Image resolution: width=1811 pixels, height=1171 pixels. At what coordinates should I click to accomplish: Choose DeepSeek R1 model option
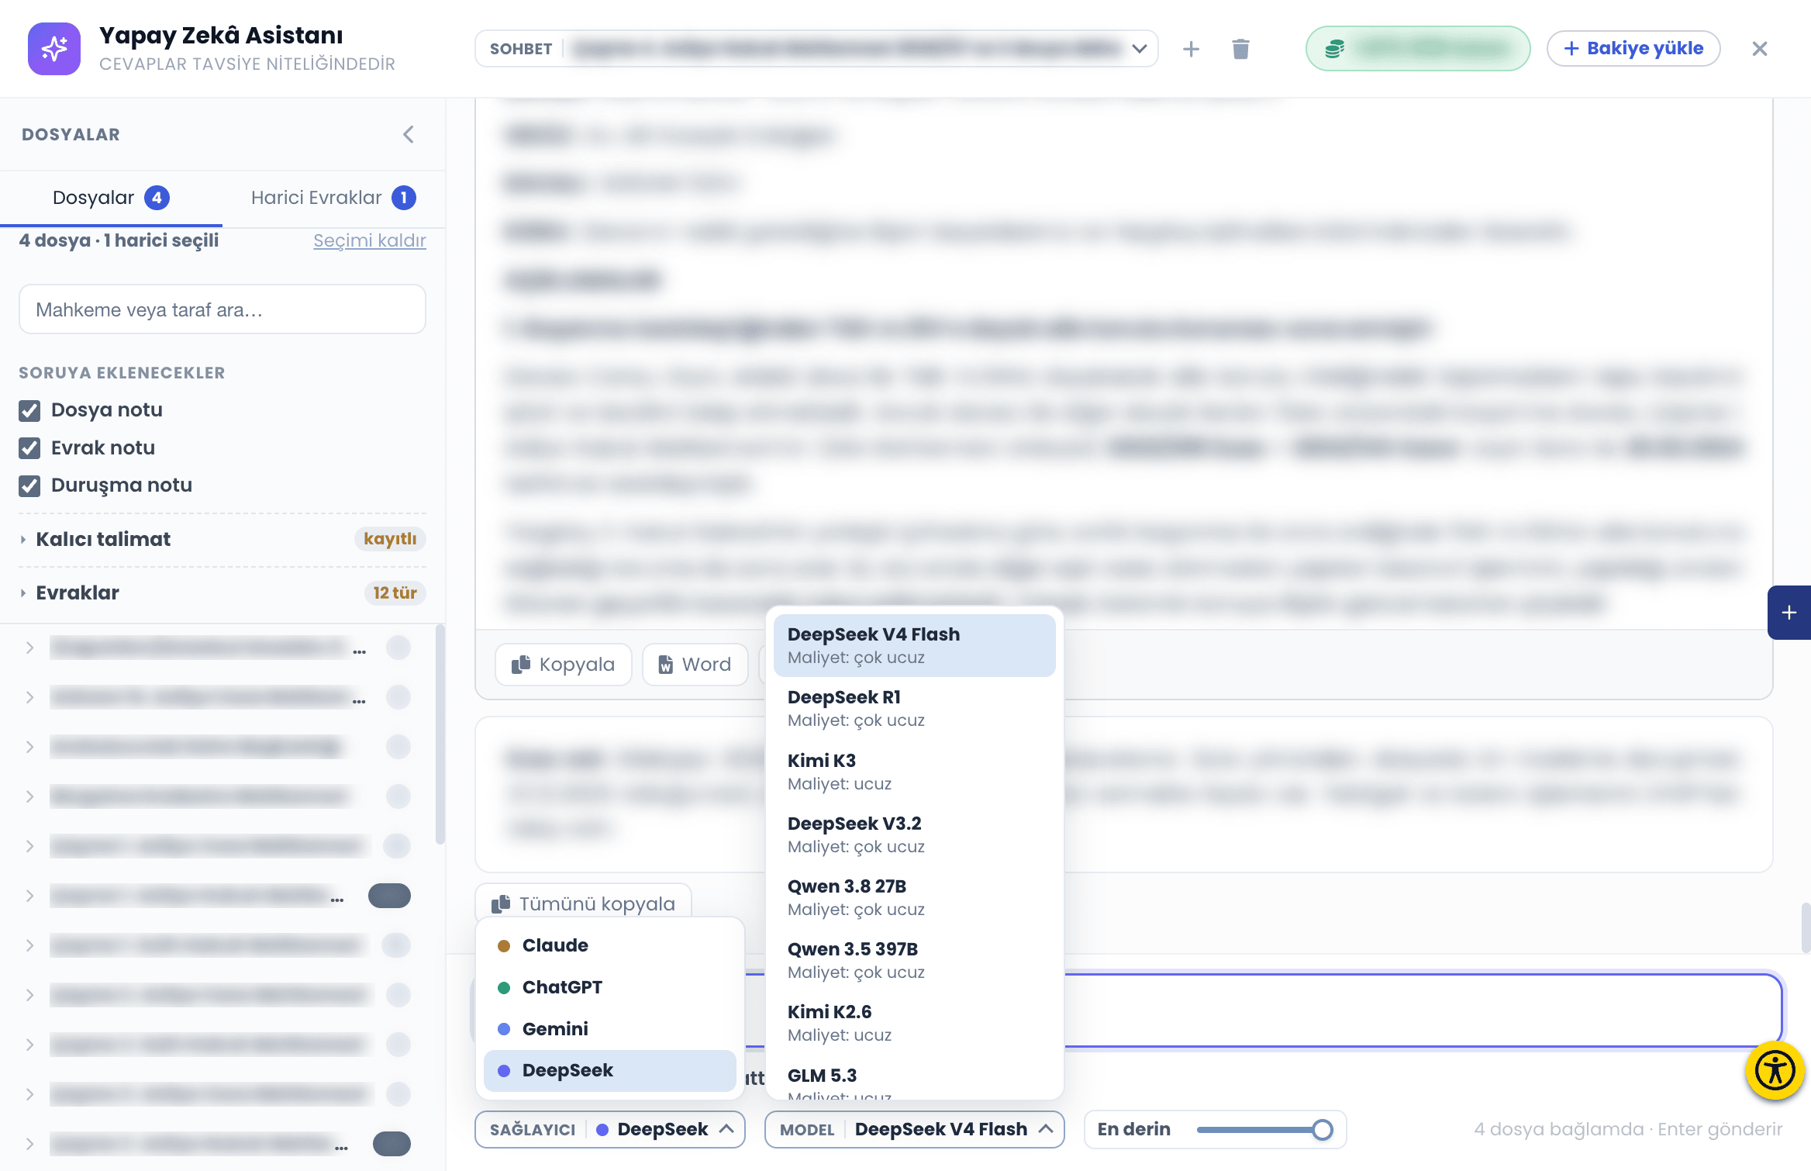[915, 708]
